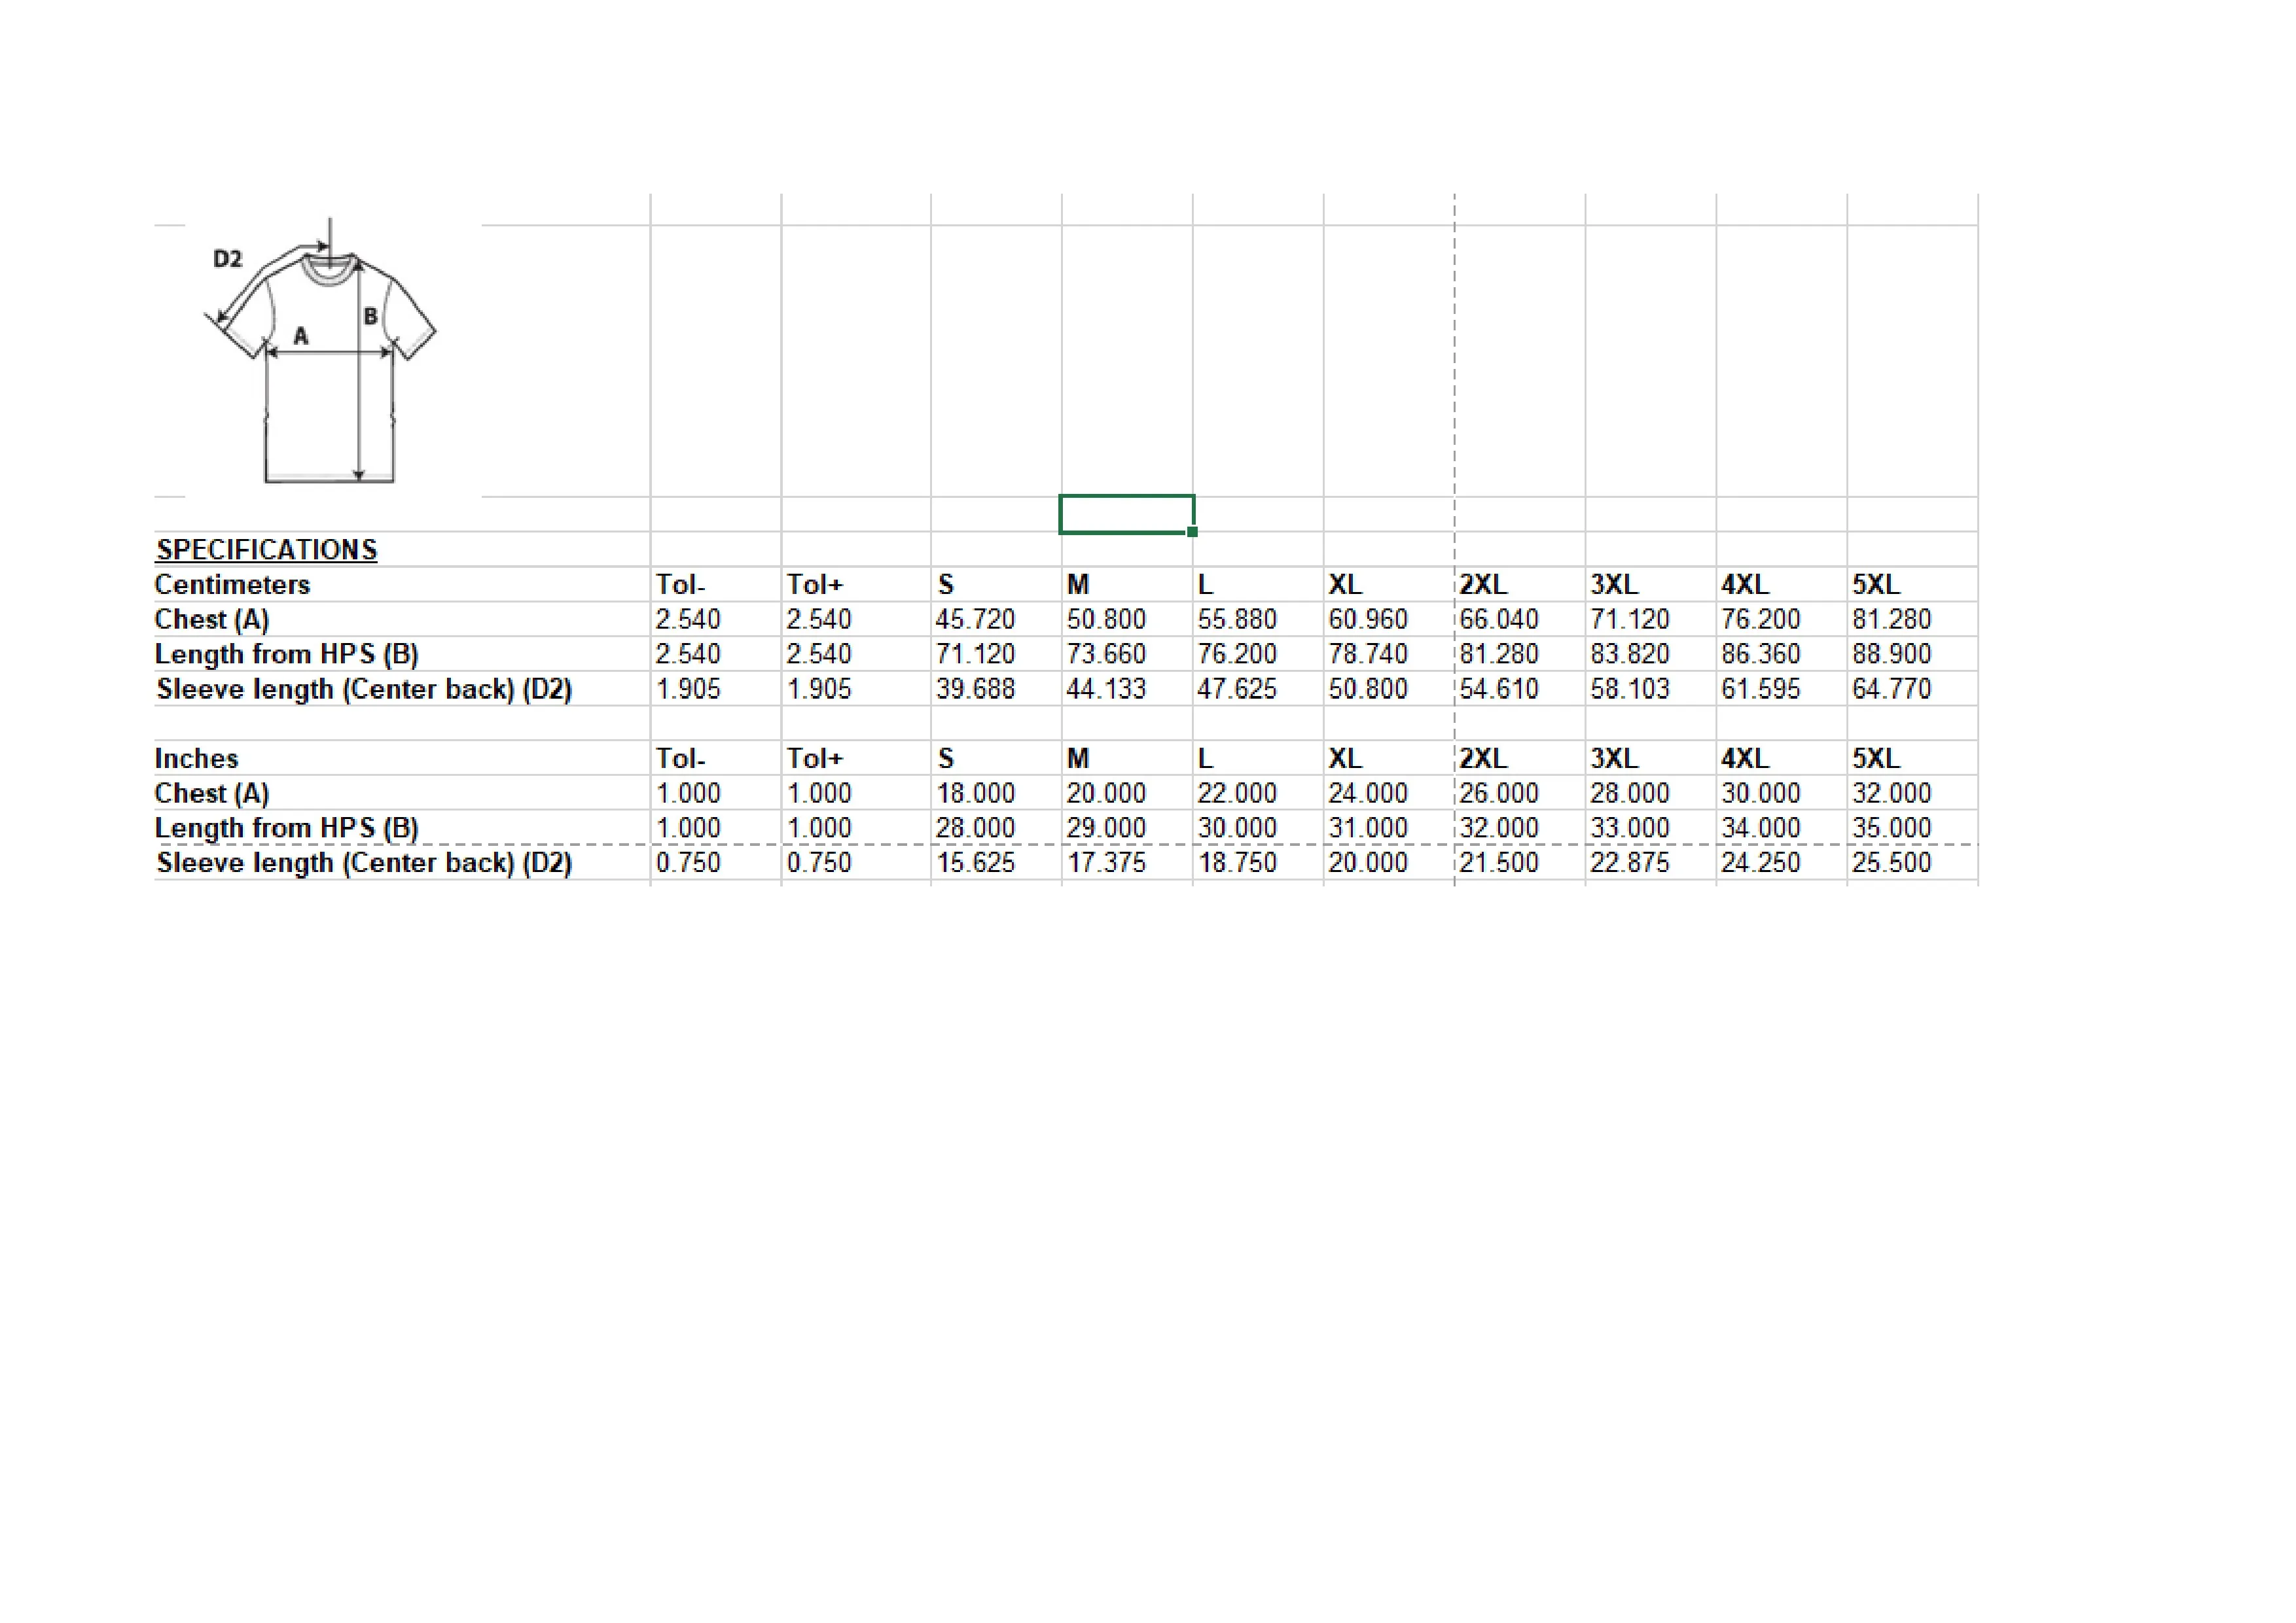Click the green-outlined selected empty cell
The width and height of the screenshot is (2296, 1623).
(1127, 515)
